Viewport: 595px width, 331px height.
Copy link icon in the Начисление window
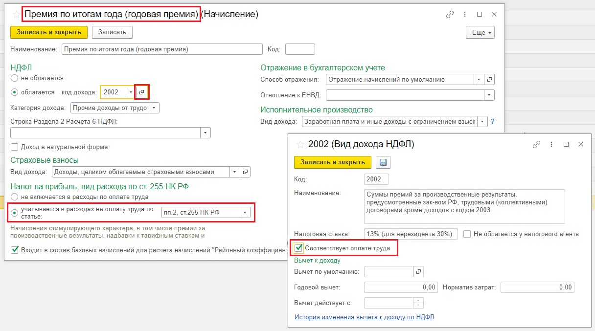(450, 15)
